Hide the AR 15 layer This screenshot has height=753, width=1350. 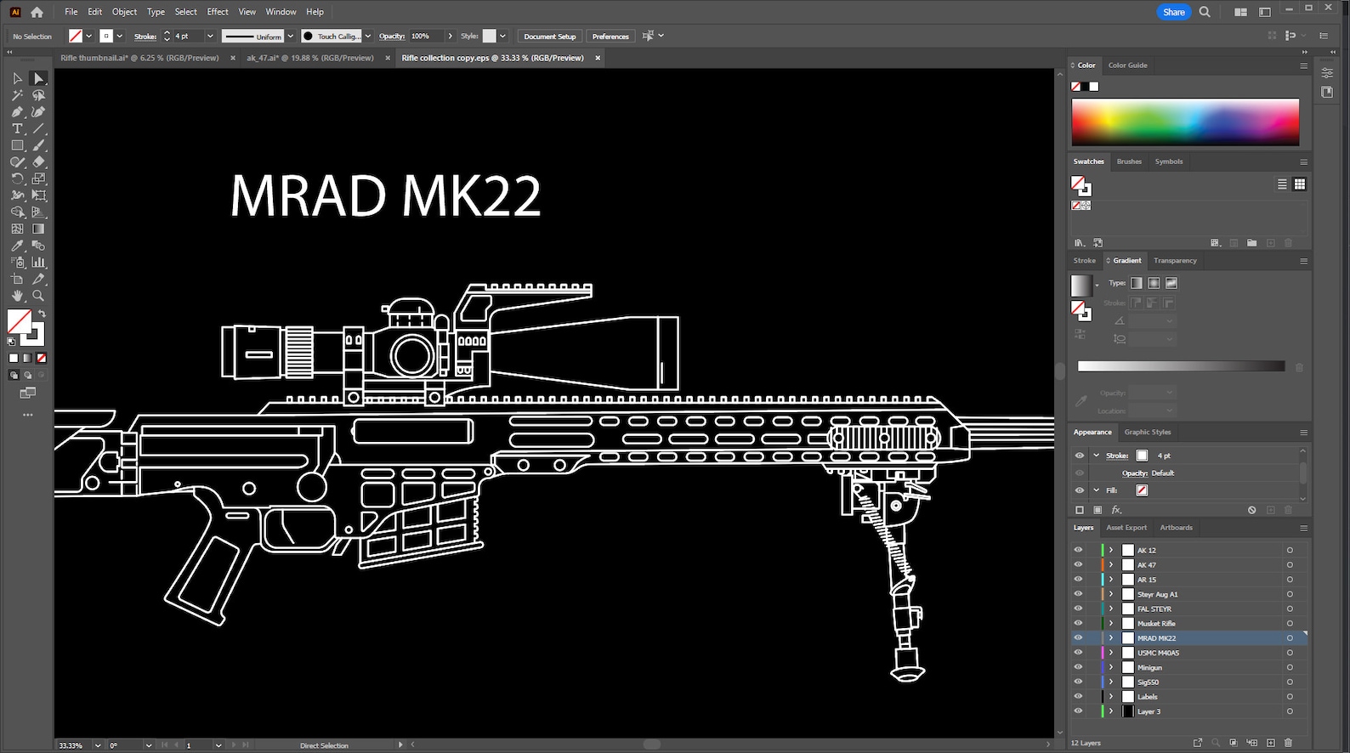click(x=1078, y=580)
